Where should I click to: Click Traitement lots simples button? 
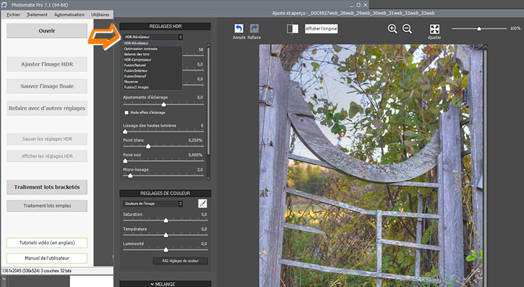click(x=47, y=206)
